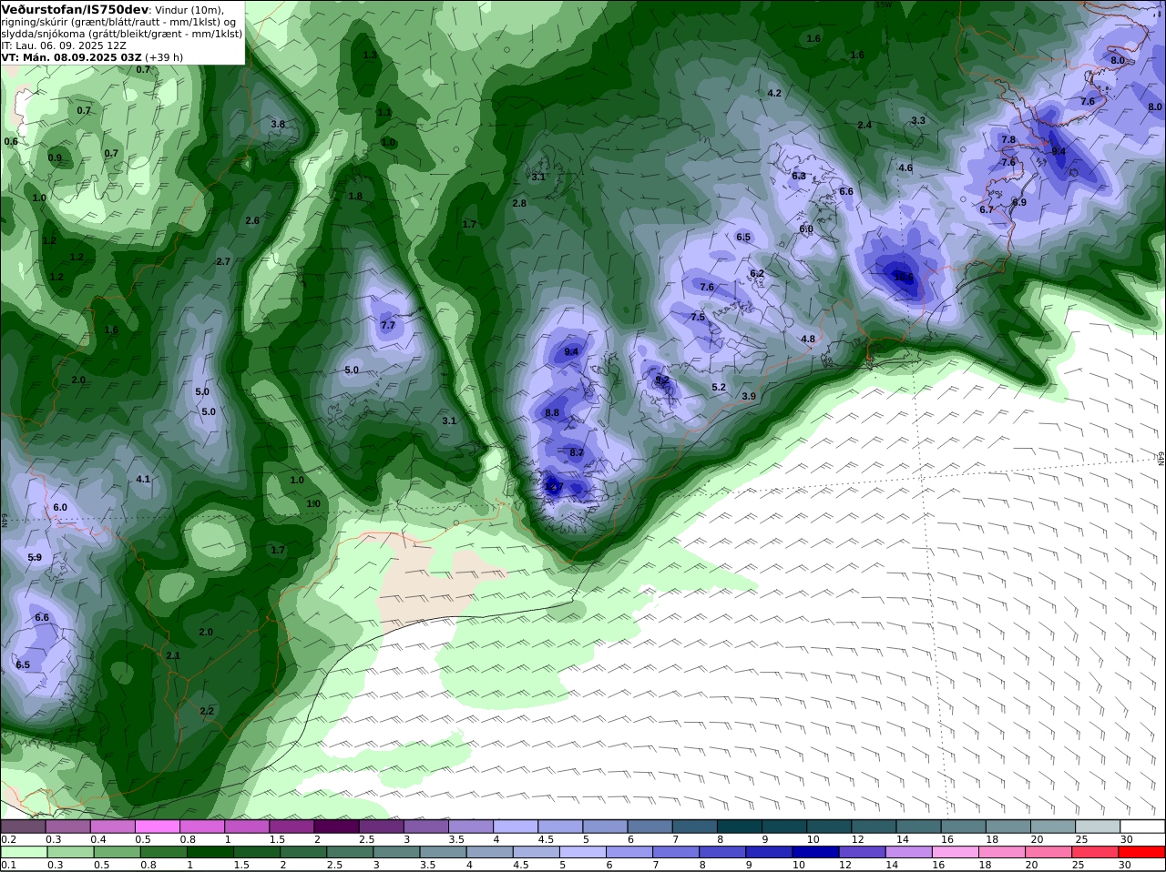Click the 2.7 precipitation value
This screenshot has height=872, width=1166.
tap(222, 262)
